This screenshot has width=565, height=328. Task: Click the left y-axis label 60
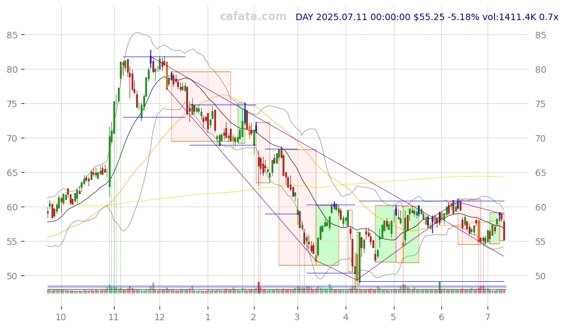[x=12, y=207]
